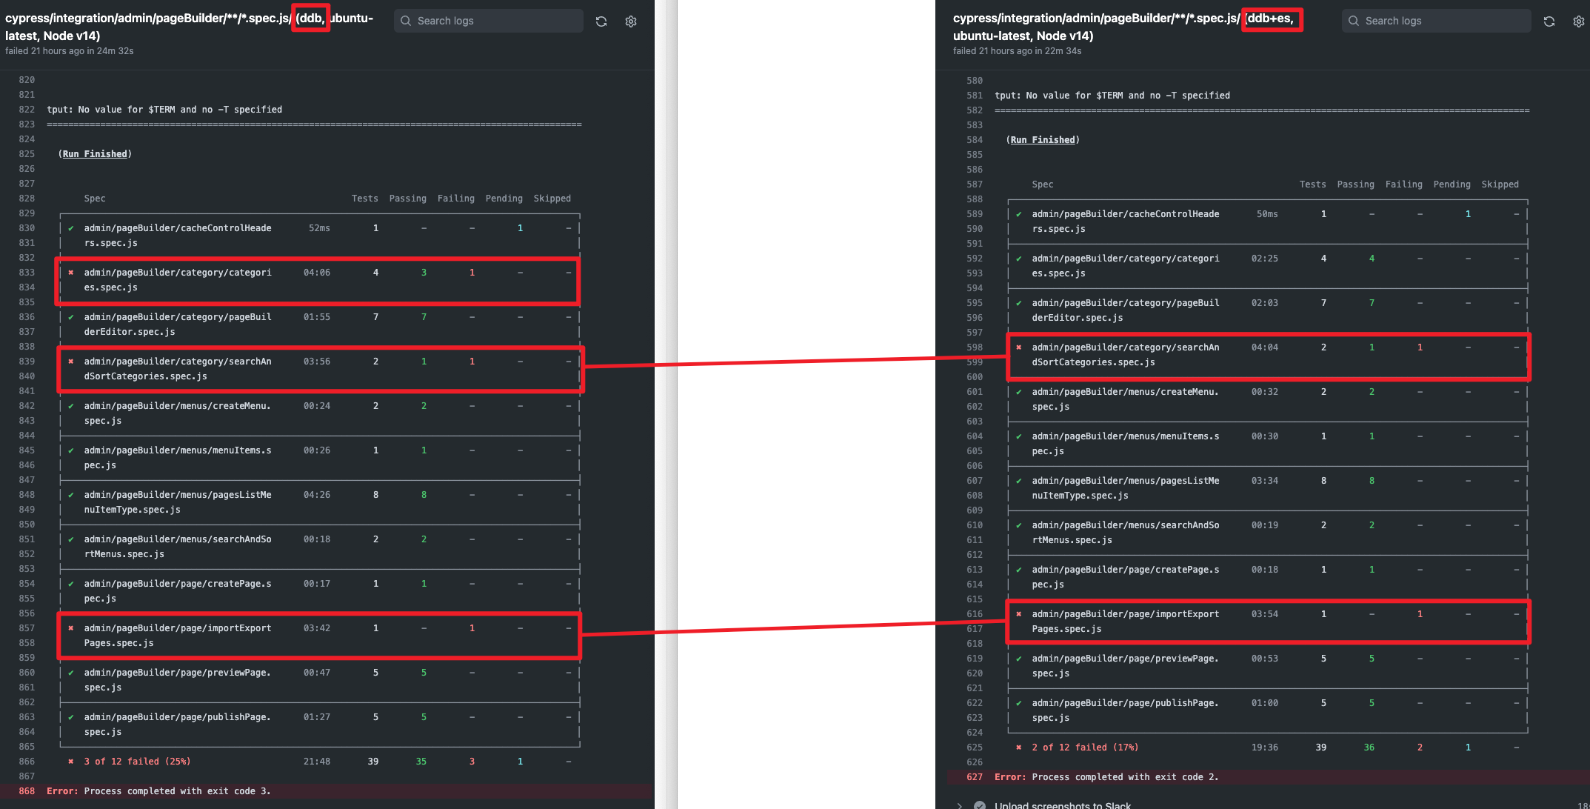Viewport: 1590px width, 809px height.
Task: Open settings gear in right log panel
Action: tap(1579, 21)
